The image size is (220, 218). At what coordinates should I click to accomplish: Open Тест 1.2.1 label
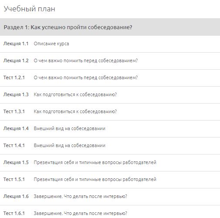(x=14, y=77)
